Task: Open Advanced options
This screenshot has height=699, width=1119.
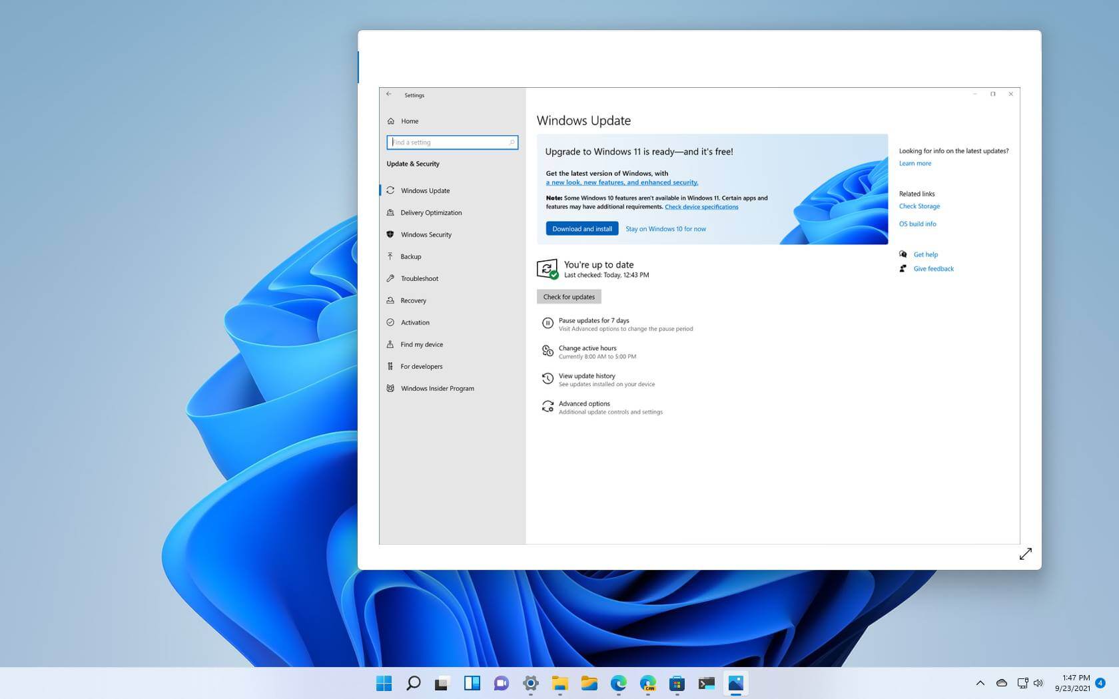Action: click(584, 404)
